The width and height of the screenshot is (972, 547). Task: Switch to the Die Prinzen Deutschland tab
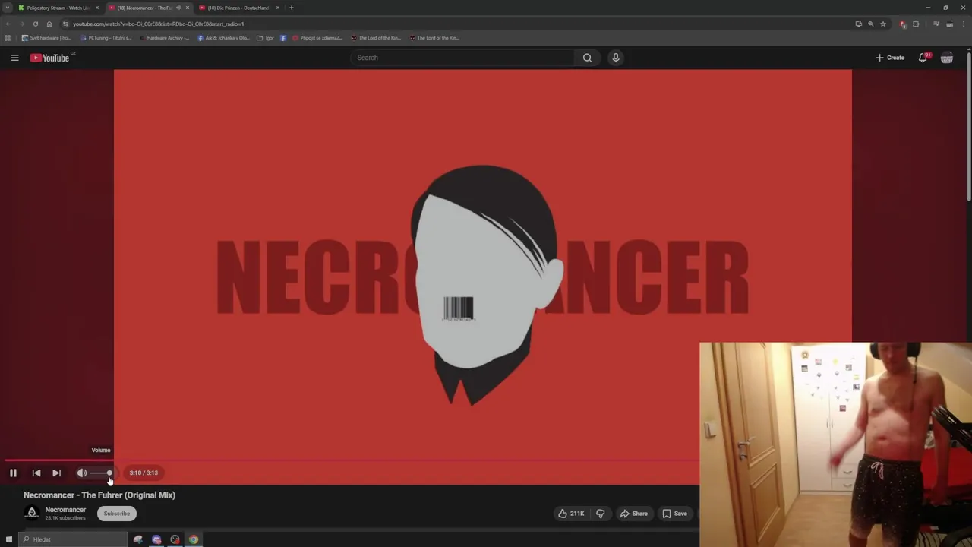click(237, 8)
